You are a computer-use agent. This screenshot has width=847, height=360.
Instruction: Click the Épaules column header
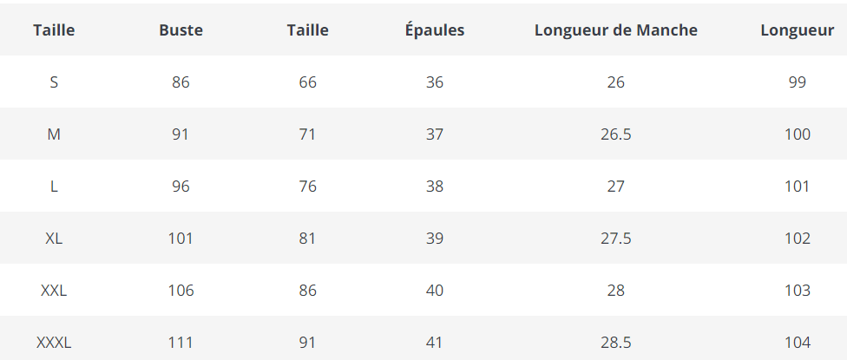pos(435,30)
